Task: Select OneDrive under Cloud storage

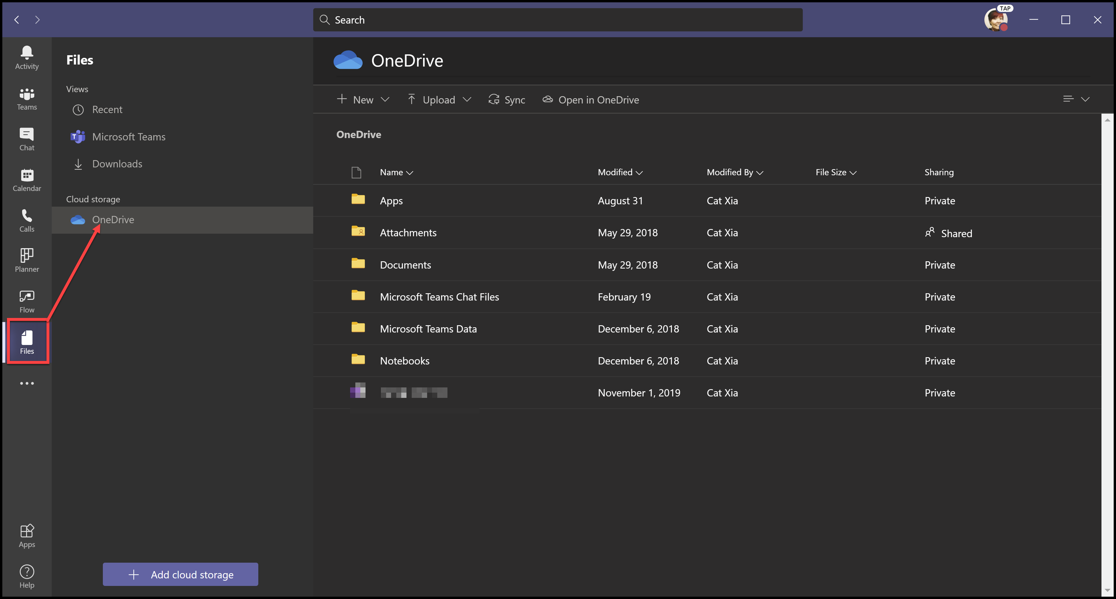Action: (x=182, y=220)
